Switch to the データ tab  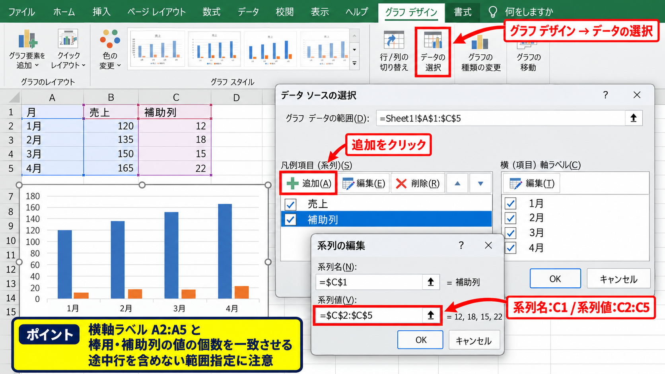(248, 12)
